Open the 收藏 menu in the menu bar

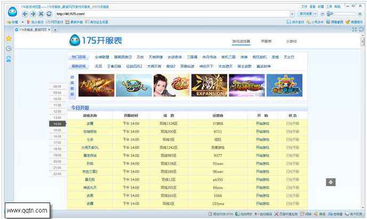[321, 6]
